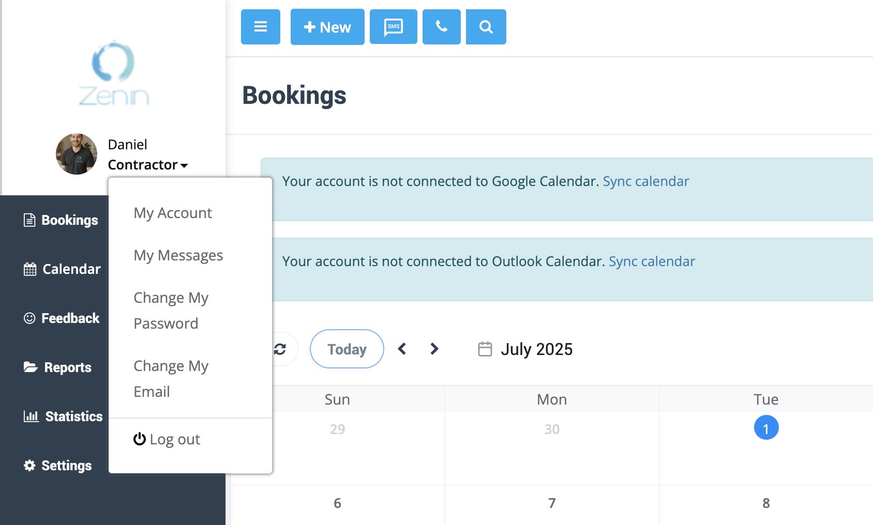Click the phone call icon
This screenshot has width=873, height=525.
[x=441, y=26]
